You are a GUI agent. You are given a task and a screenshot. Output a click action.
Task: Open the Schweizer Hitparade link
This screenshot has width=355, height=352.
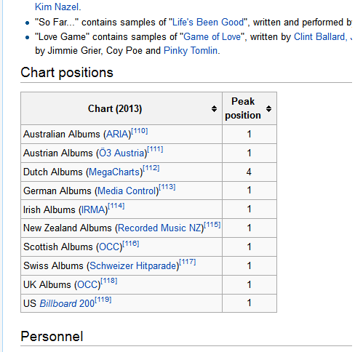tap(133, 266)
